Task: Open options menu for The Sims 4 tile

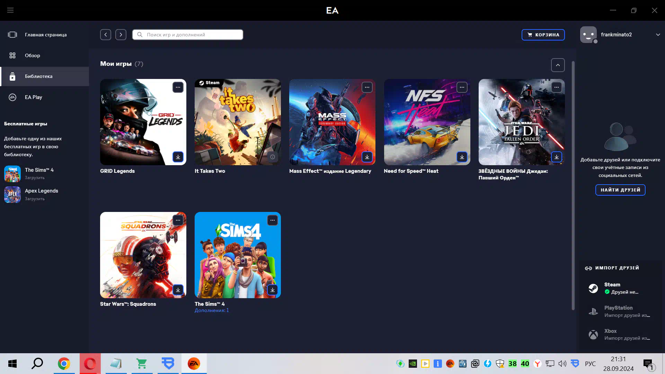Action: tap(273, 220)
